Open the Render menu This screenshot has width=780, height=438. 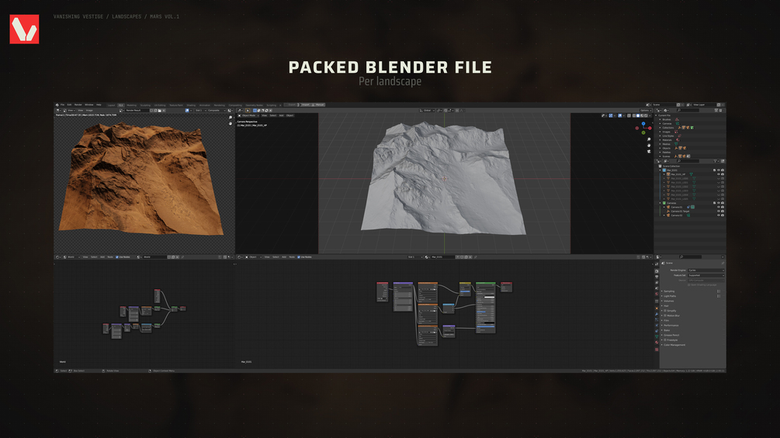77,105
